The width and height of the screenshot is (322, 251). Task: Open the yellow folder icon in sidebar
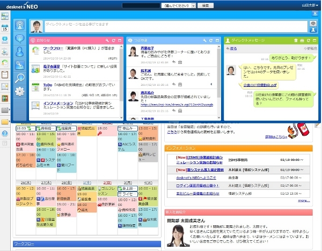point(5,122)
